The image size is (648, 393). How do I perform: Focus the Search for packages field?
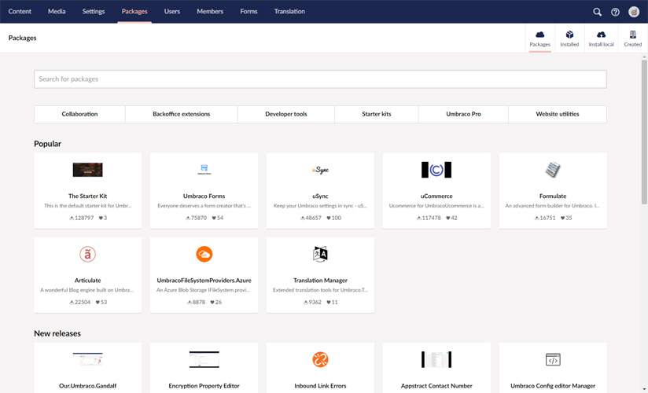tap(320, 79)
